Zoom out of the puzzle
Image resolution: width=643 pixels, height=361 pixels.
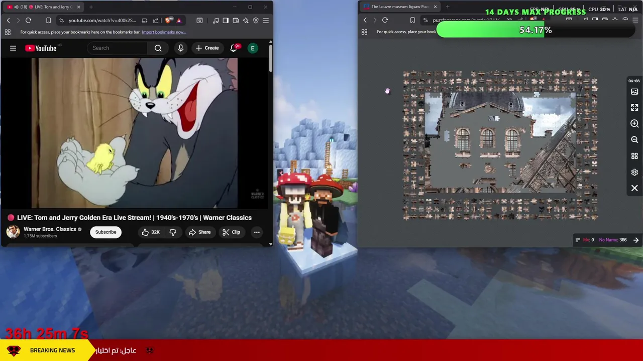pyautogui.click(x=634, y=140)
